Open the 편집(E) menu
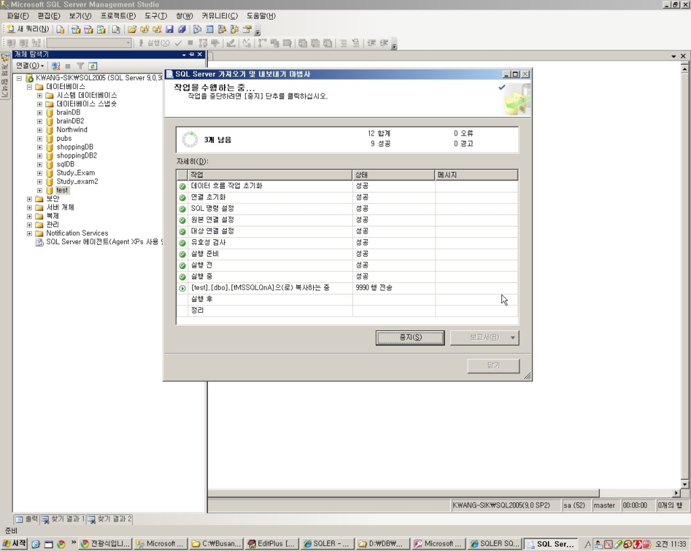The image size is (691, 552). point(49,16)
